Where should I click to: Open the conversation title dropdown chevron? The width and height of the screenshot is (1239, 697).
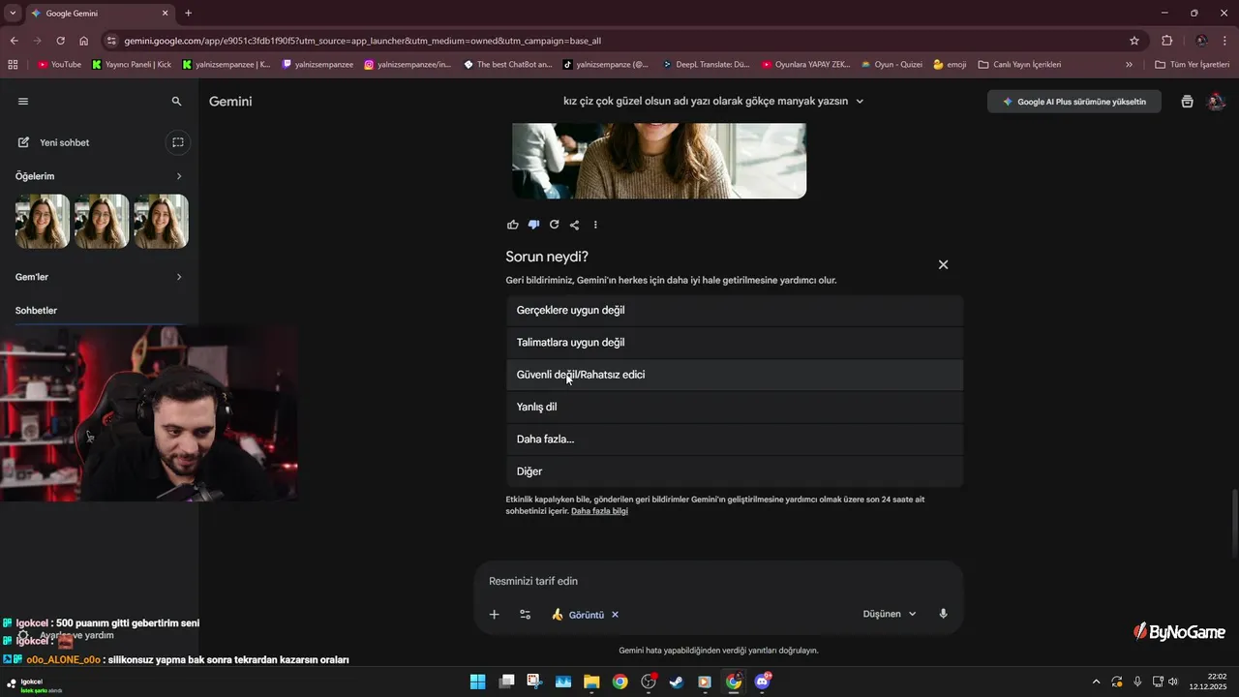(x=860, y=102)
